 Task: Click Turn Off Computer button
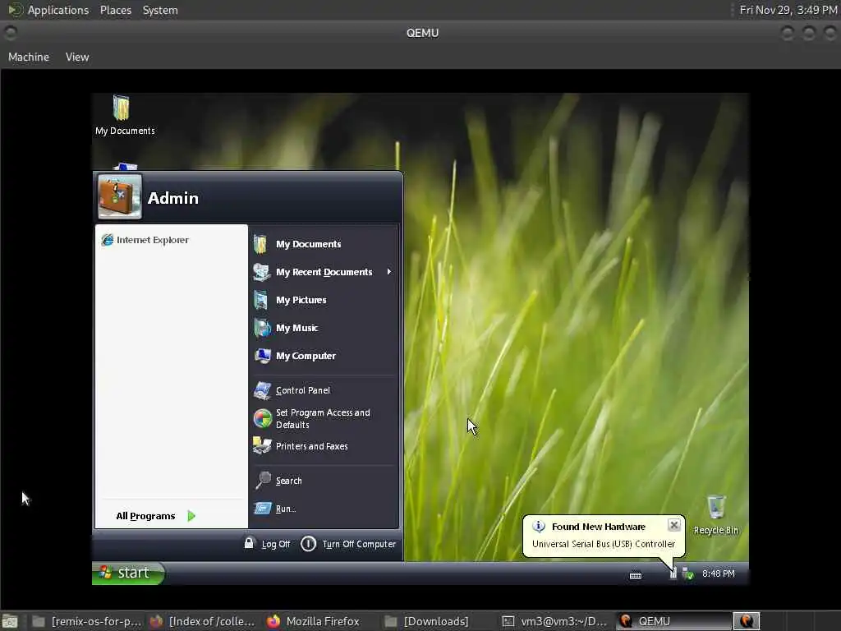348,544
